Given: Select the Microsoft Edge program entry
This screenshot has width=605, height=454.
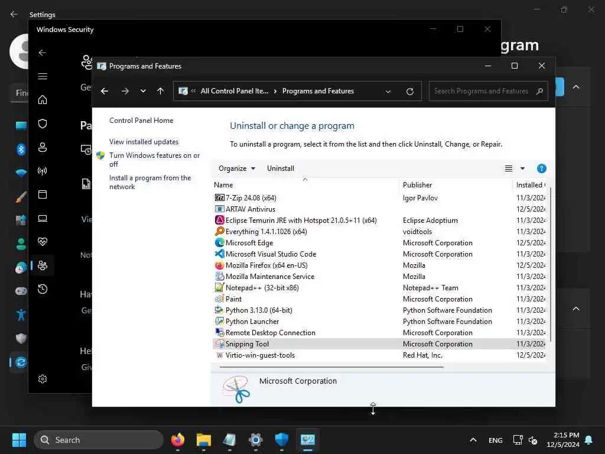Looking at the screenshot, I should pos(379,242).
